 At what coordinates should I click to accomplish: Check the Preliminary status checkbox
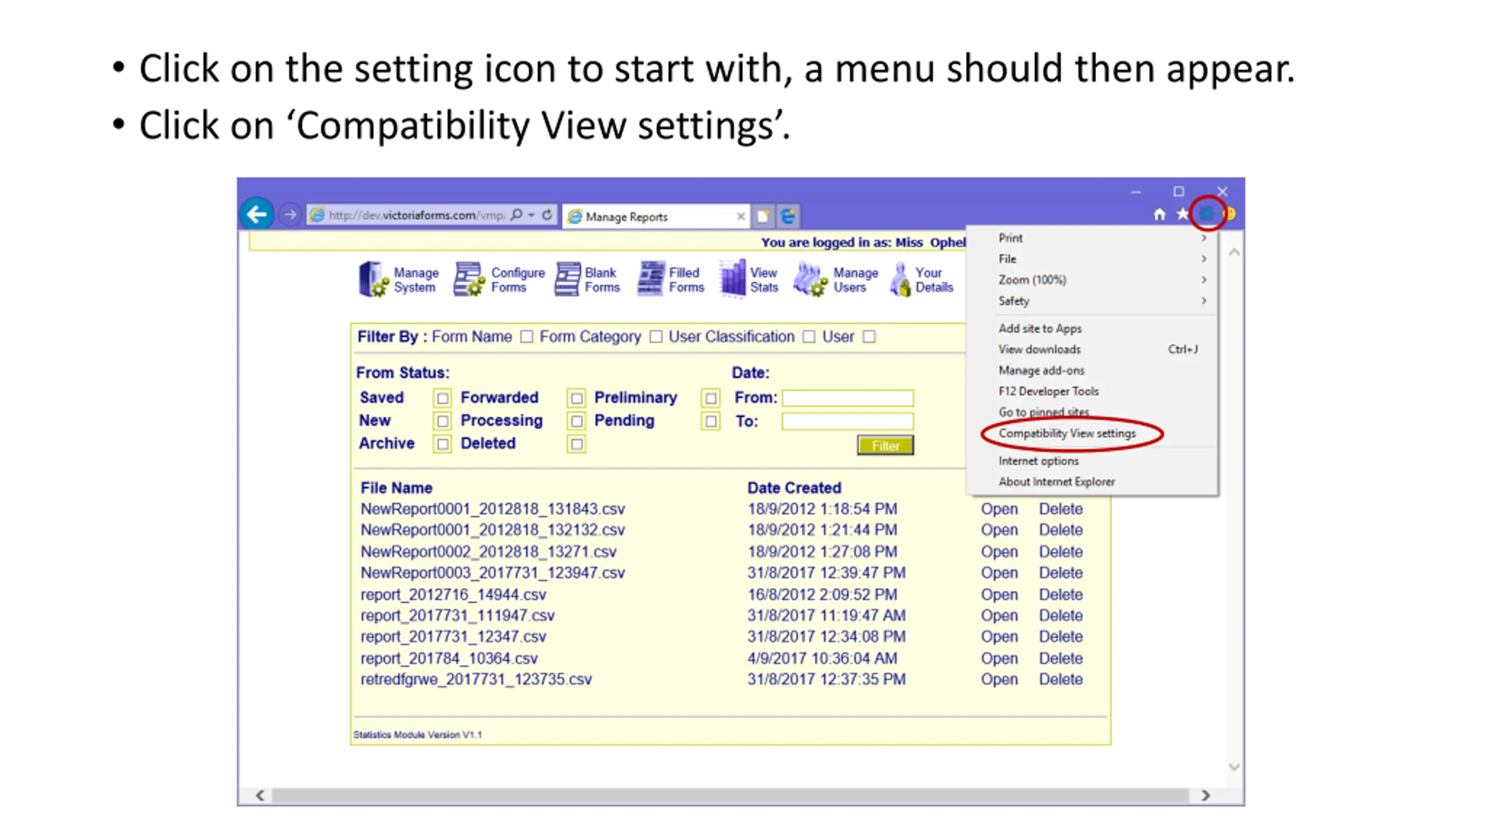coord(710,398)
